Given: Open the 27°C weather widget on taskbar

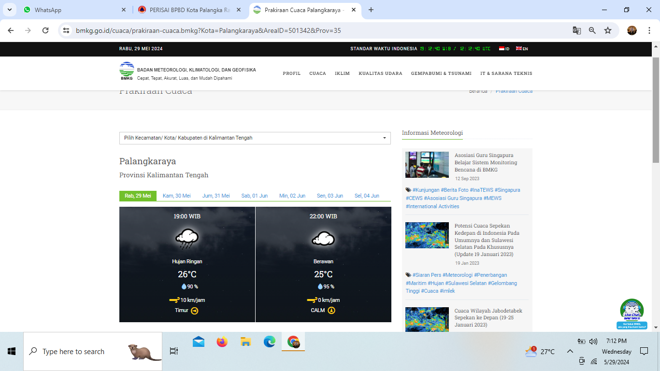Looking at the screenshot, I should (x=540, y=351).
